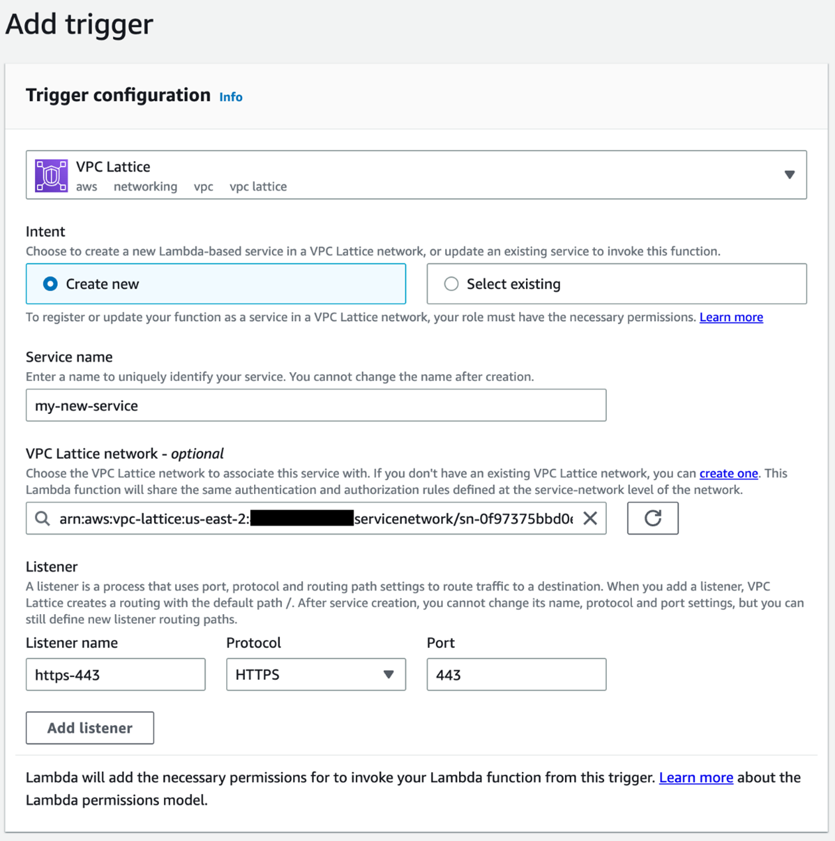This screenshot has height=841, width=835.
Task: Click the Create new intent tile
Action: tap(216, 284)
